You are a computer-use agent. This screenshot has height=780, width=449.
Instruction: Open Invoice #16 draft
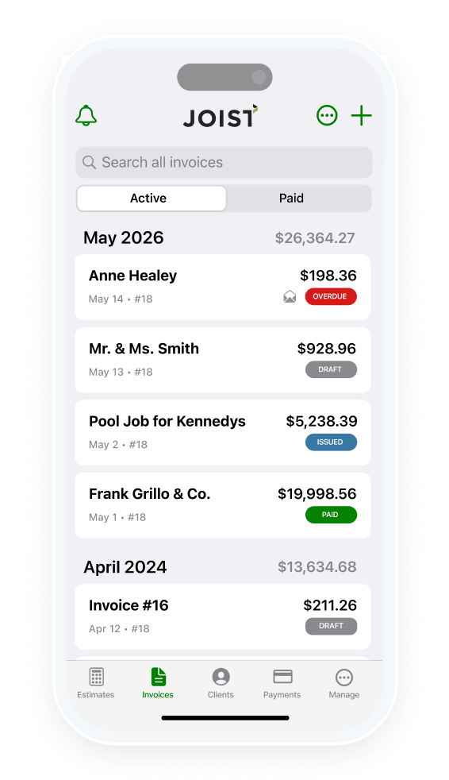[x=222, y=617]
